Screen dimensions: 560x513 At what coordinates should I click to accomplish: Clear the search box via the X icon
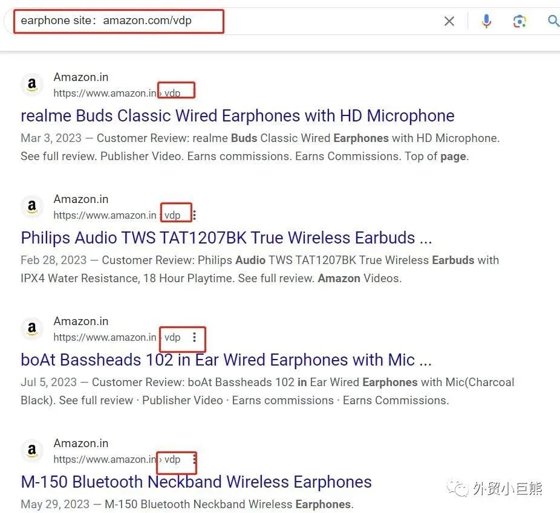click(449, 21)
